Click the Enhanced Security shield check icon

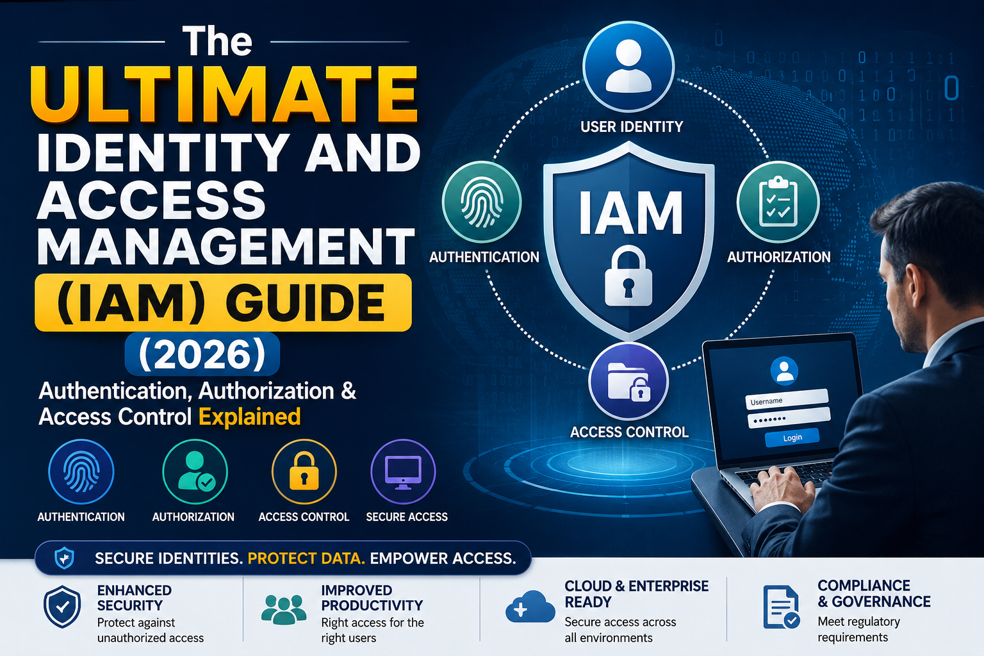click(x=62, y=607)
